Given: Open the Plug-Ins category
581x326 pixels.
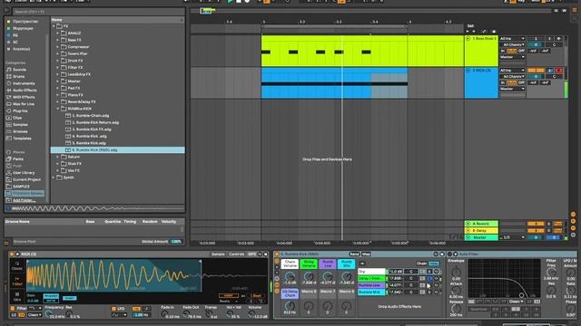Looking at the screenshot, I should (20, 110).
